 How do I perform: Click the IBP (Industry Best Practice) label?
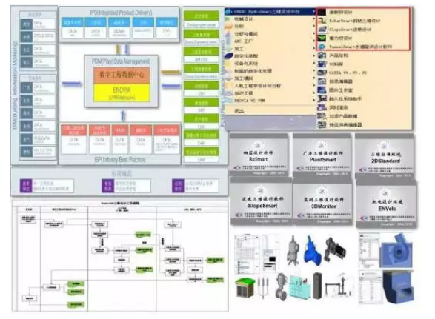pos(120,160)
